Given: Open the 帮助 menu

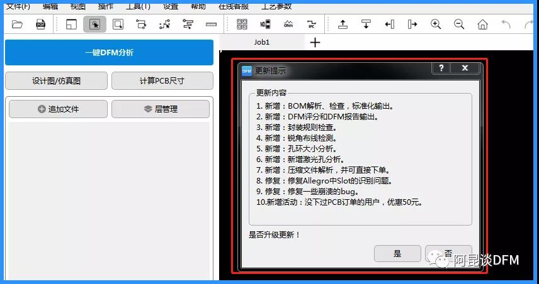Looking at the screenshot, I should pos(198,6).
